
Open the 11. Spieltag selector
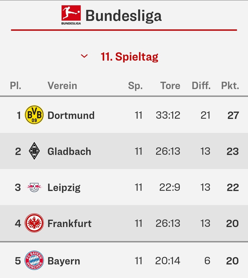129,57
